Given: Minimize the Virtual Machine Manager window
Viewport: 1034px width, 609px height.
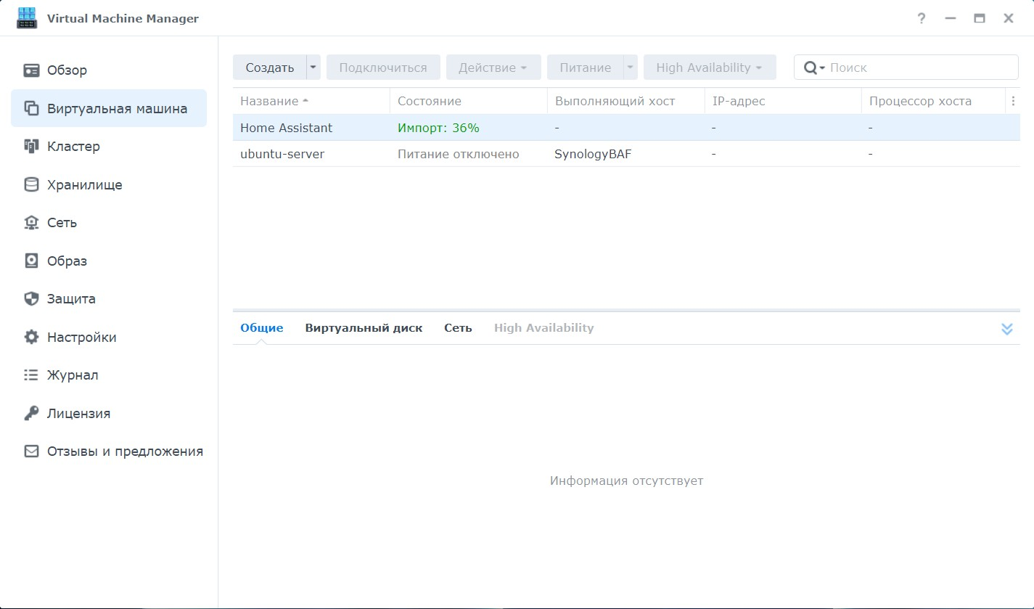Looking at the screenshot, I should pos(951,19).
